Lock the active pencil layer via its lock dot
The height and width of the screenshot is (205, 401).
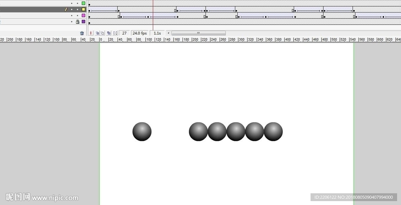(78, 9)
